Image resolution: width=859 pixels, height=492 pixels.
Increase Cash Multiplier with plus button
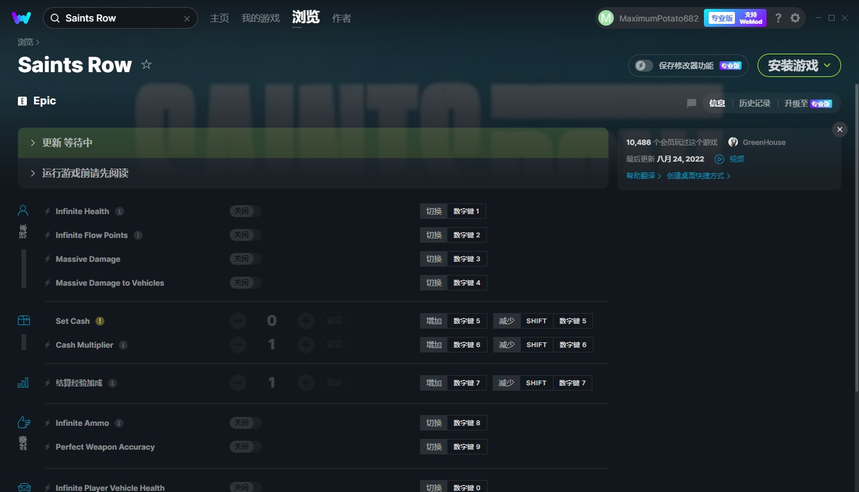click(x=306, y=345)
